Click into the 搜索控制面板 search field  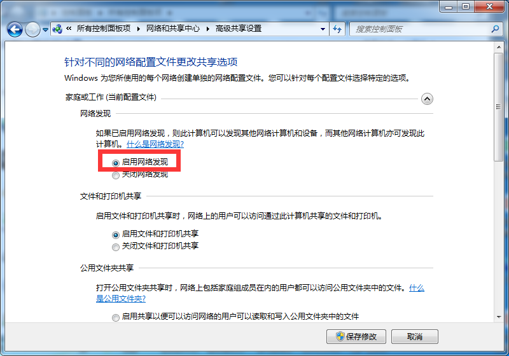point(420,29)
